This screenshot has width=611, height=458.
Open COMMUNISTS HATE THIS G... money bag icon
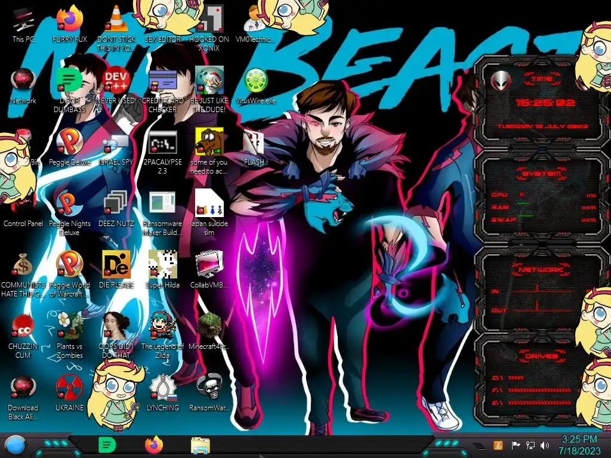click(23, 275)
